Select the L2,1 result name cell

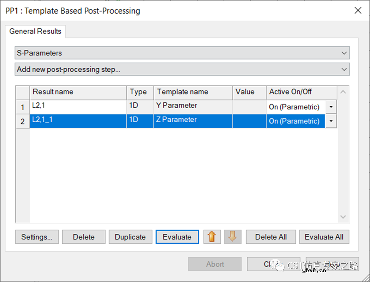78,106
